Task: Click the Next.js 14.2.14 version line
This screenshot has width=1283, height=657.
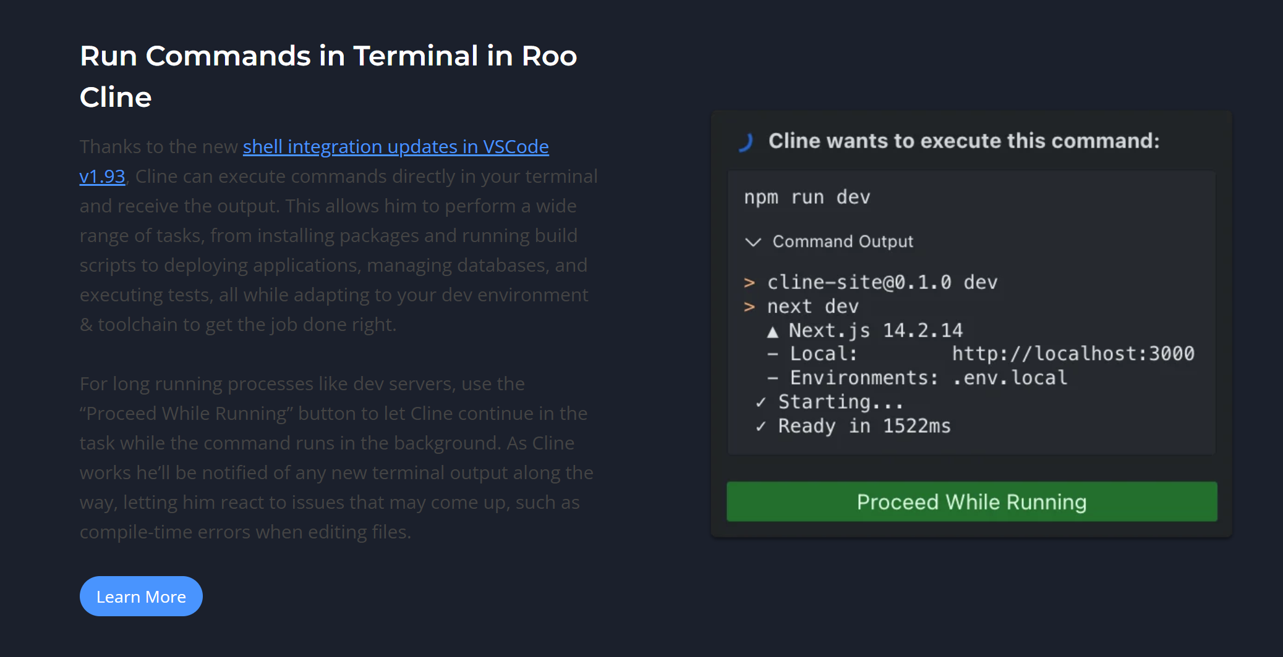Action: click(x=876, y=330)
